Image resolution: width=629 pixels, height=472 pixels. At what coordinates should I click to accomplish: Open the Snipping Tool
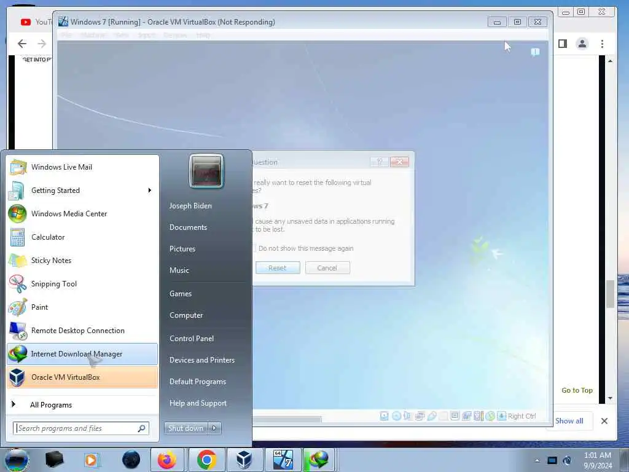[83, 284]
